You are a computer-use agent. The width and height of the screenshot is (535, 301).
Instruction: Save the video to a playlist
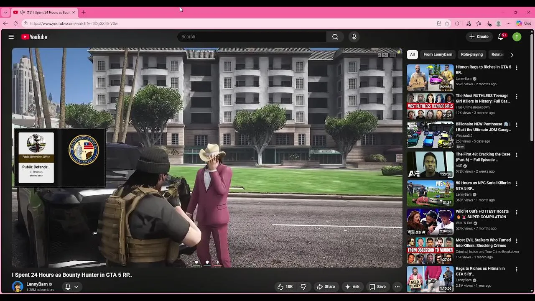(377, 287)
